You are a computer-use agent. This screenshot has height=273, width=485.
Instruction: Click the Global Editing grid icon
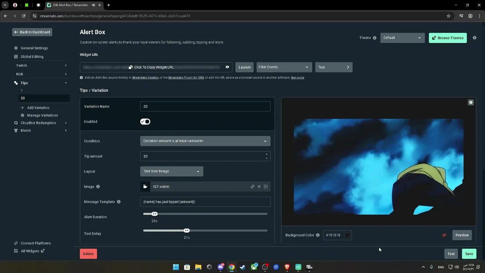pos(16,56)
